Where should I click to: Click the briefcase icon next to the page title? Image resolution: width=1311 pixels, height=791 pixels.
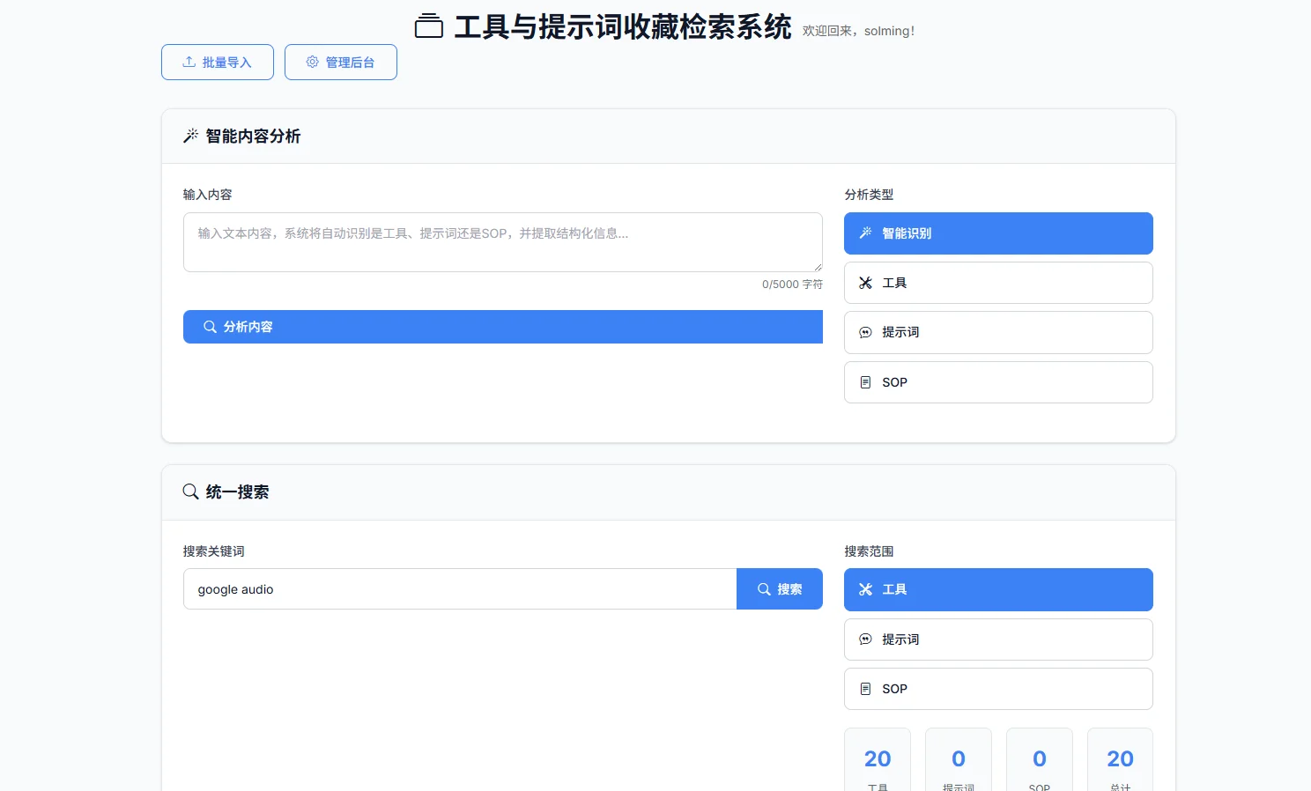[429, 26]
